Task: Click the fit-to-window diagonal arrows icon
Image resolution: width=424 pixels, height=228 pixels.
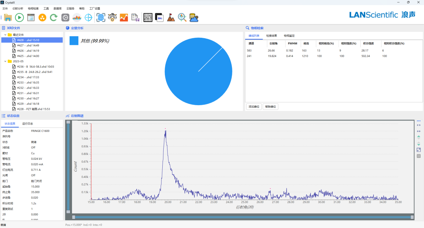Action: pos(419,150)
